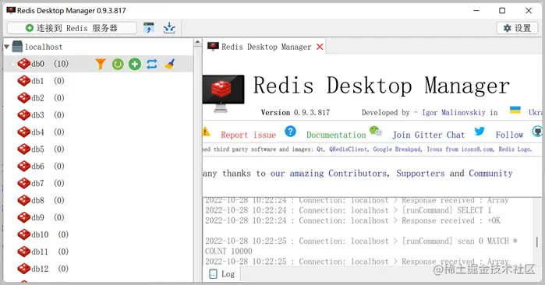Click the Twitter bird icon

(480, 132)
